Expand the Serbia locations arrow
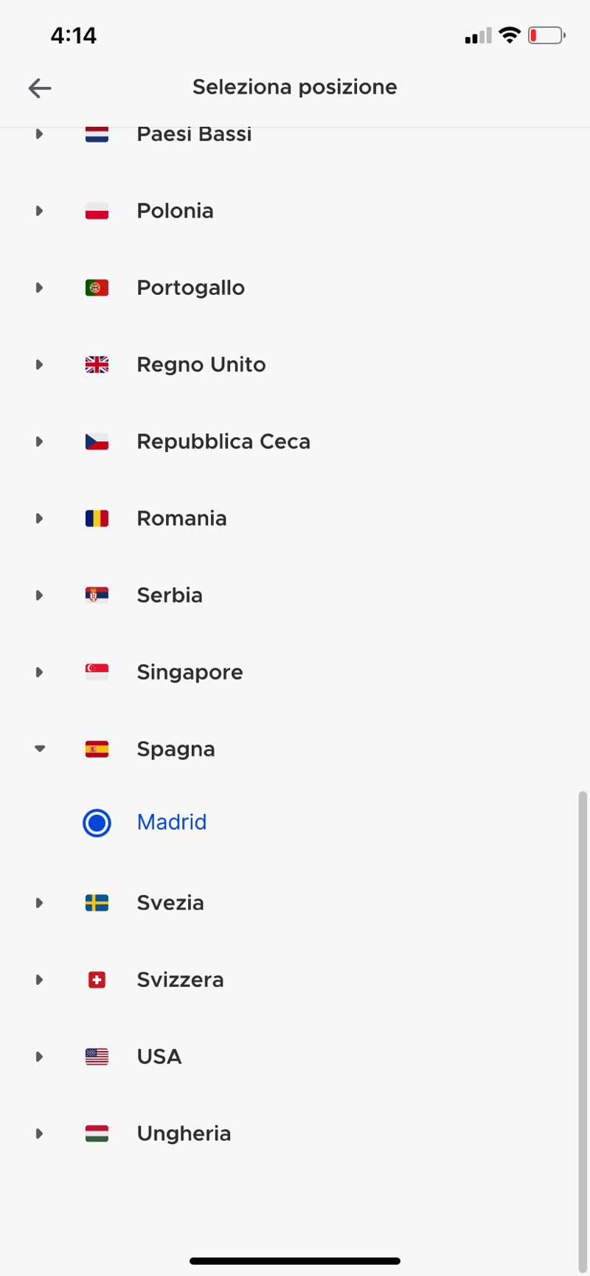This screenshot has height=1276, width=590. point(40,596)
